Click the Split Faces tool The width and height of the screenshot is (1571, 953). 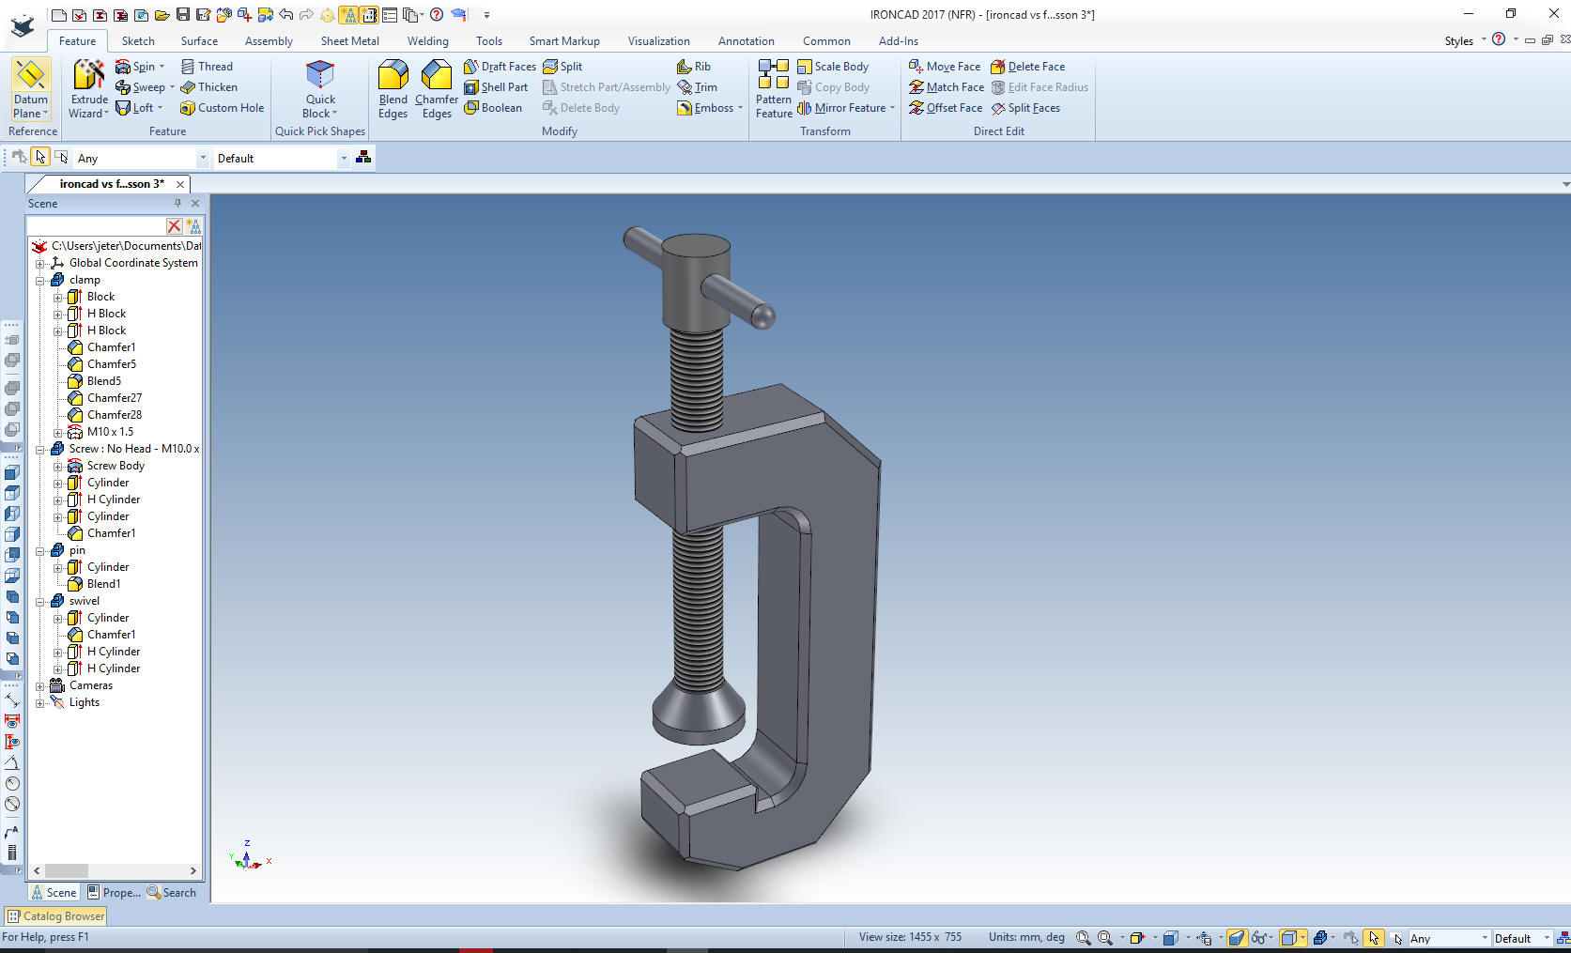(1025, 108)
